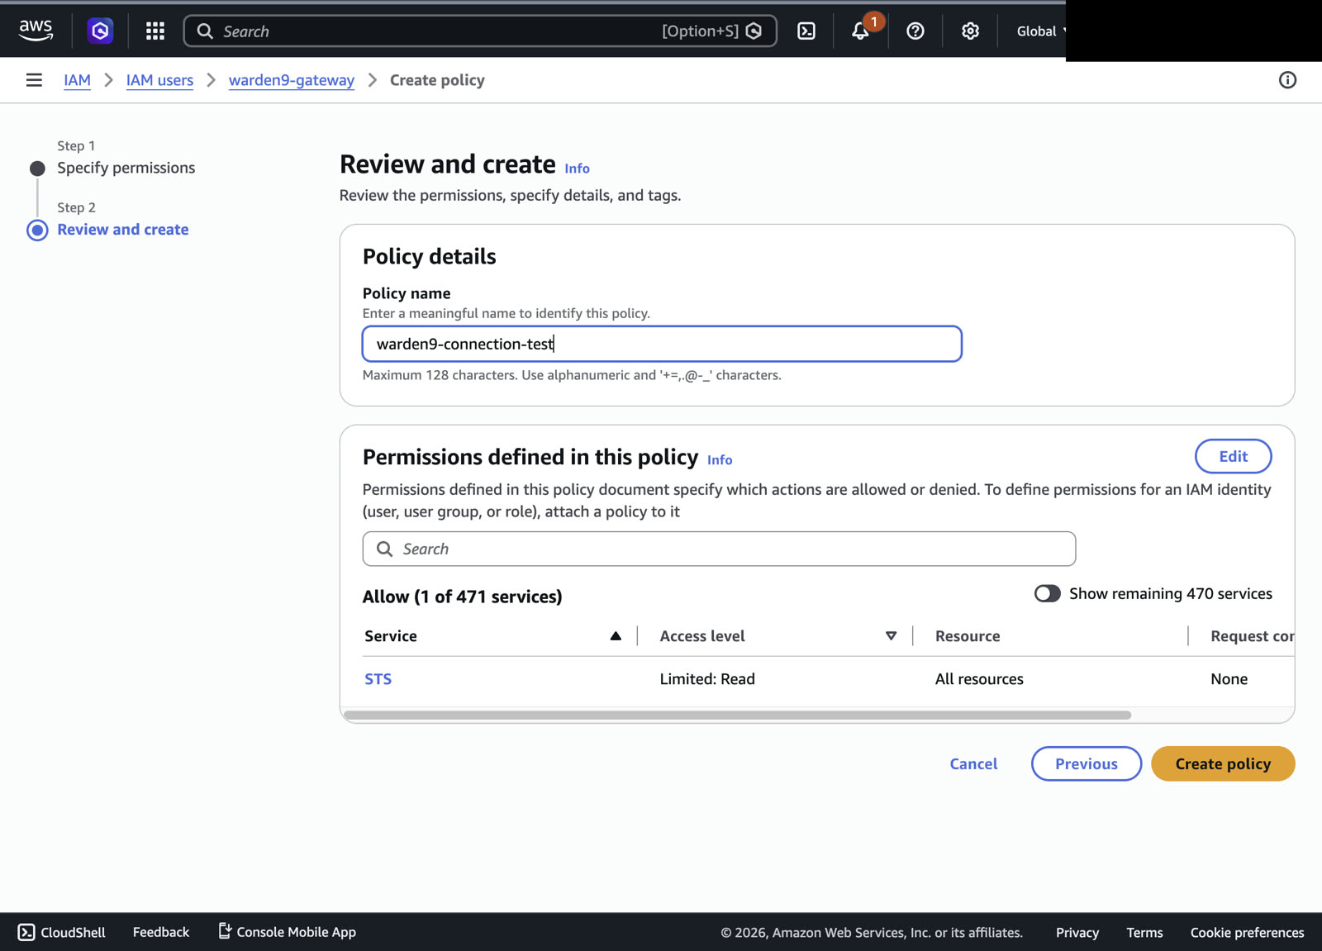
Task: Click the horizontal table scrollbar
Action: (737, 716)
